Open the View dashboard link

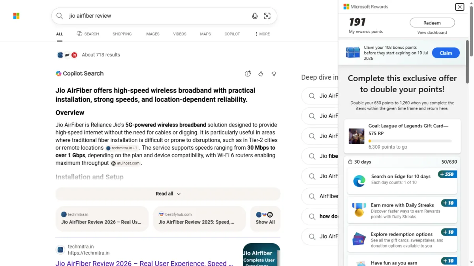[x=432, y=32]
